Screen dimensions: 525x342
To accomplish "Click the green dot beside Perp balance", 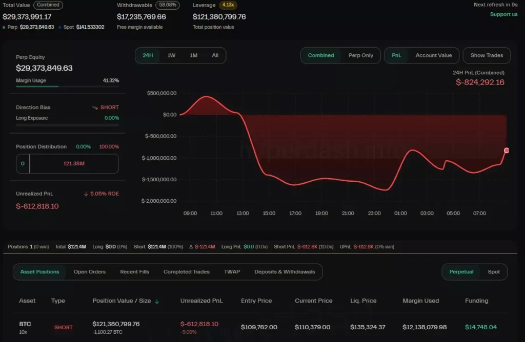I will pos(5,27).
